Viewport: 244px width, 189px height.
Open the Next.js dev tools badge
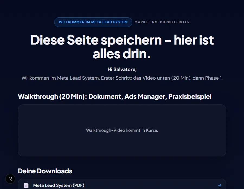click(x=10, y=179)
